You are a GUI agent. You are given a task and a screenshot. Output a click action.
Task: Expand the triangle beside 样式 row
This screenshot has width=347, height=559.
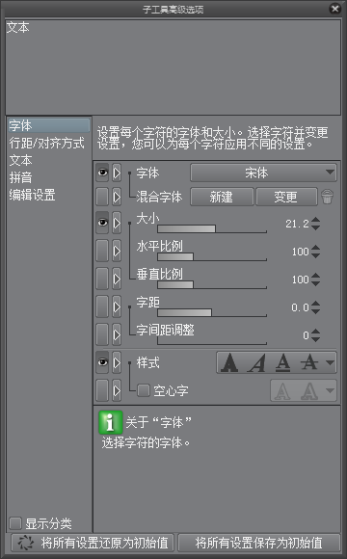click(117, 362)
